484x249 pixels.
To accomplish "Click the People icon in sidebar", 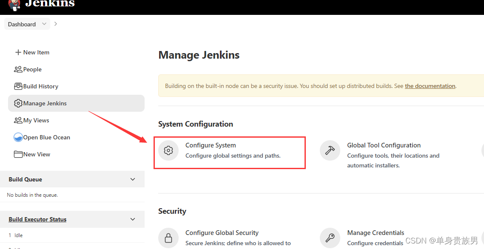I will [18, 69].
